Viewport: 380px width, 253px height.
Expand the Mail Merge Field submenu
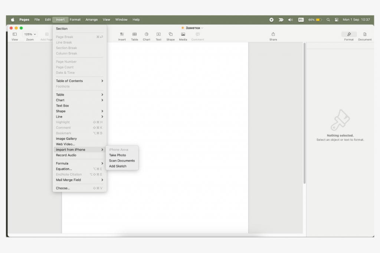click(79, 180)
